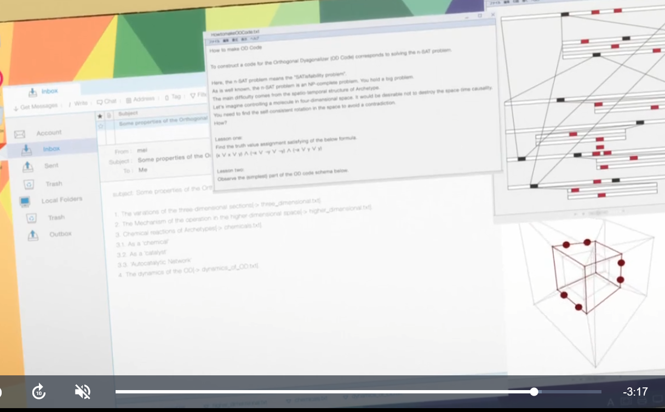Open Chat from the mail toolbar

(107, 101)
